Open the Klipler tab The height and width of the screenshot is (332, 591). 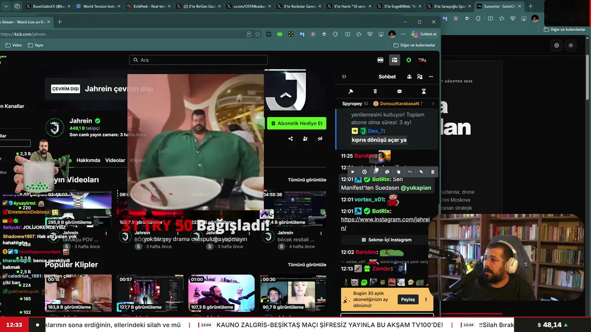138,160
